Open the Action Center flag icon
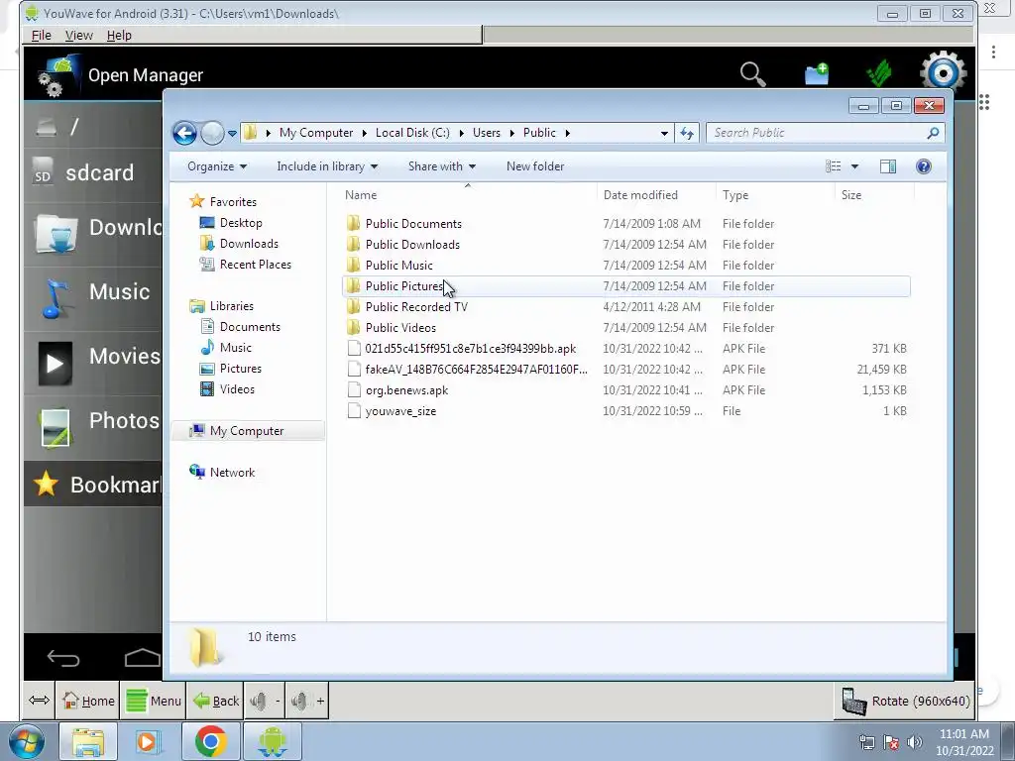The width and height of the screenshot is (1015, 761). click(x=891, y=742)
